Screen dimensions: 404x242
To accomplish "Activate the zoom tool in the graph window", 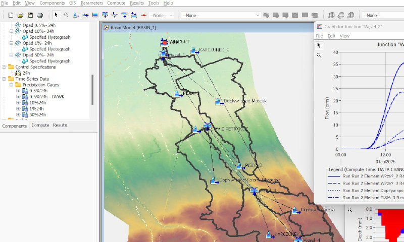I will coord(319,55).
